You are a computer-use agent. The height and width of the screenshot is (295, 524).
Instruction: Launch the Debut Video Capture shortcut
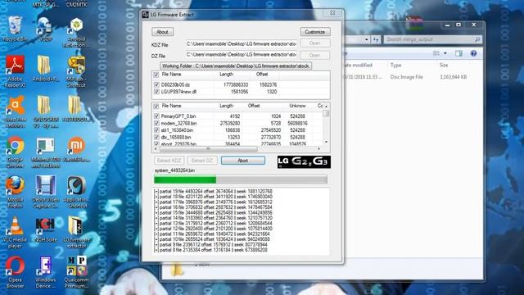46,192
